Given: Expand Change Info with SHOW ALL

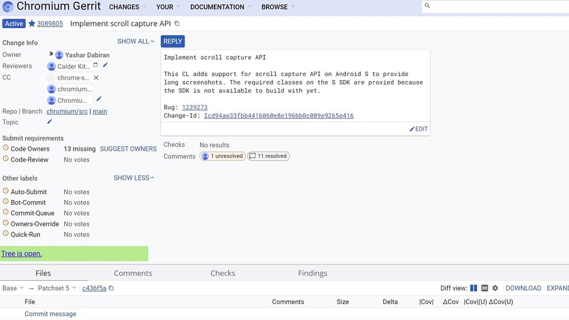Looking at the screenshot, I should (x=136, y=41).
